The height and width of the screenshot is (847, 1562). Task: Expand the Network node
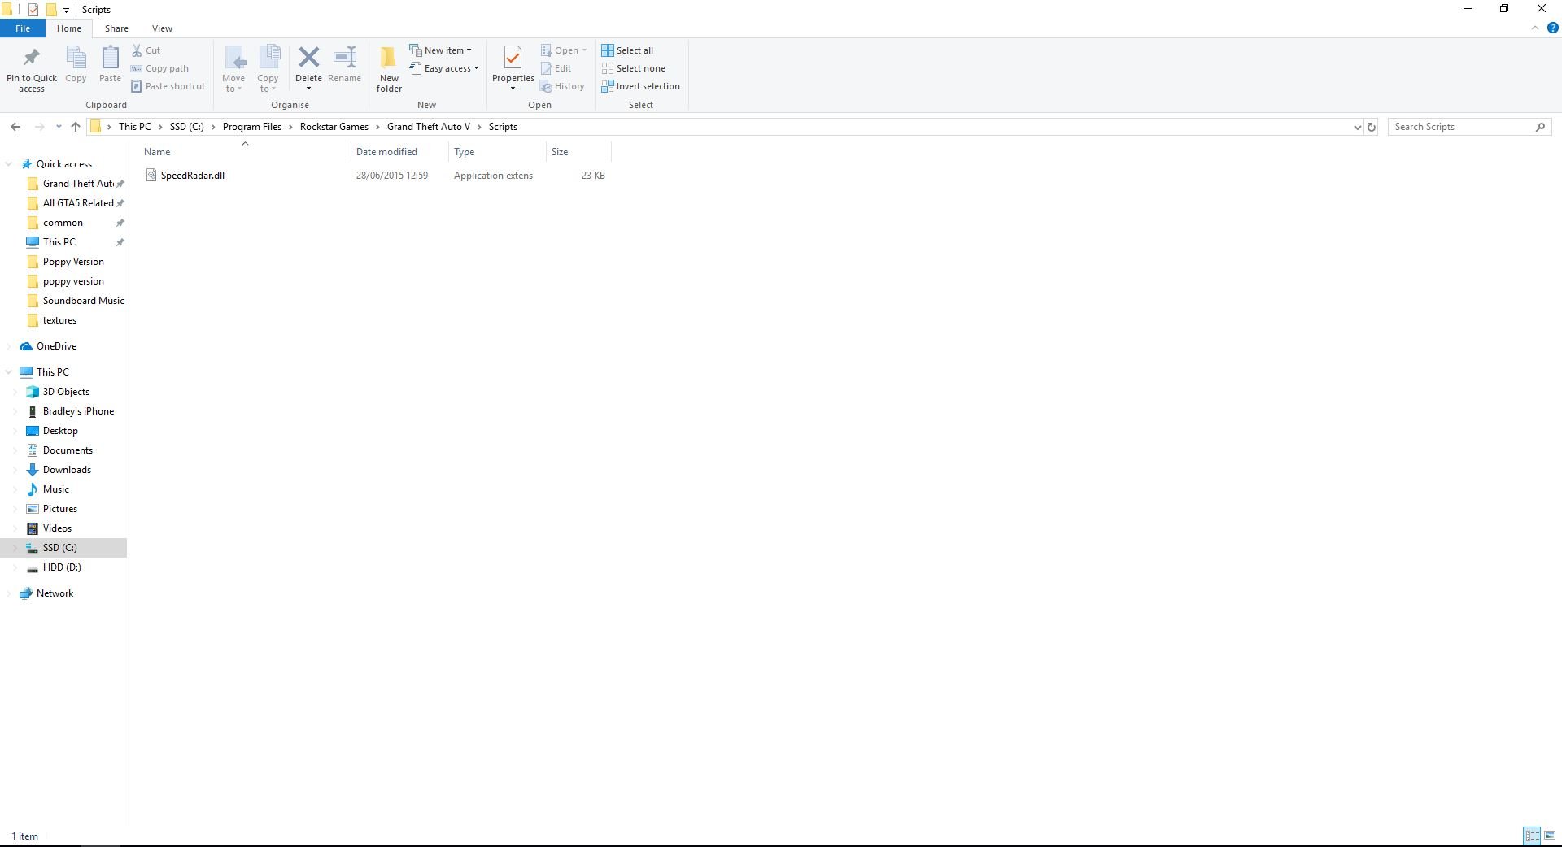[x=8, y=593]
